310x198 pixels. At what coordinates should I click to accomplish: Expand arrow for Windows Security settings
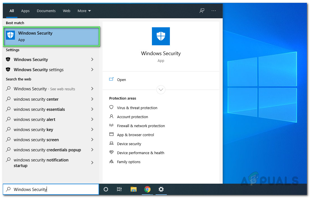pyautogui.click(x=92, y=69)
